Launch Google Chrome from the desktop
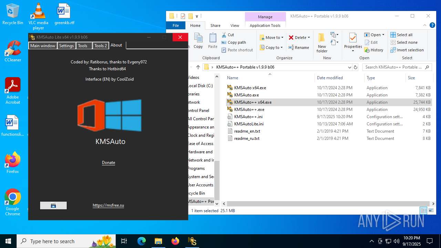 (x=13, y=203)
